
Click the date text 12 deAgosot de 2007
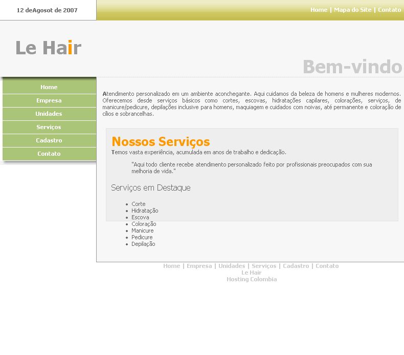pyautogui.click(x=47, y=10)
